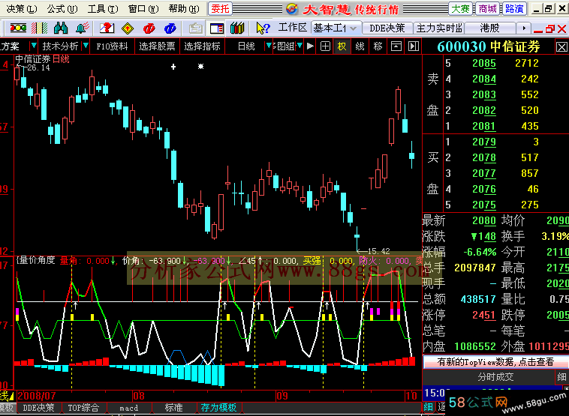Click the 大智慧 globe logo icon
569x416 pixels.
(292, 9)
